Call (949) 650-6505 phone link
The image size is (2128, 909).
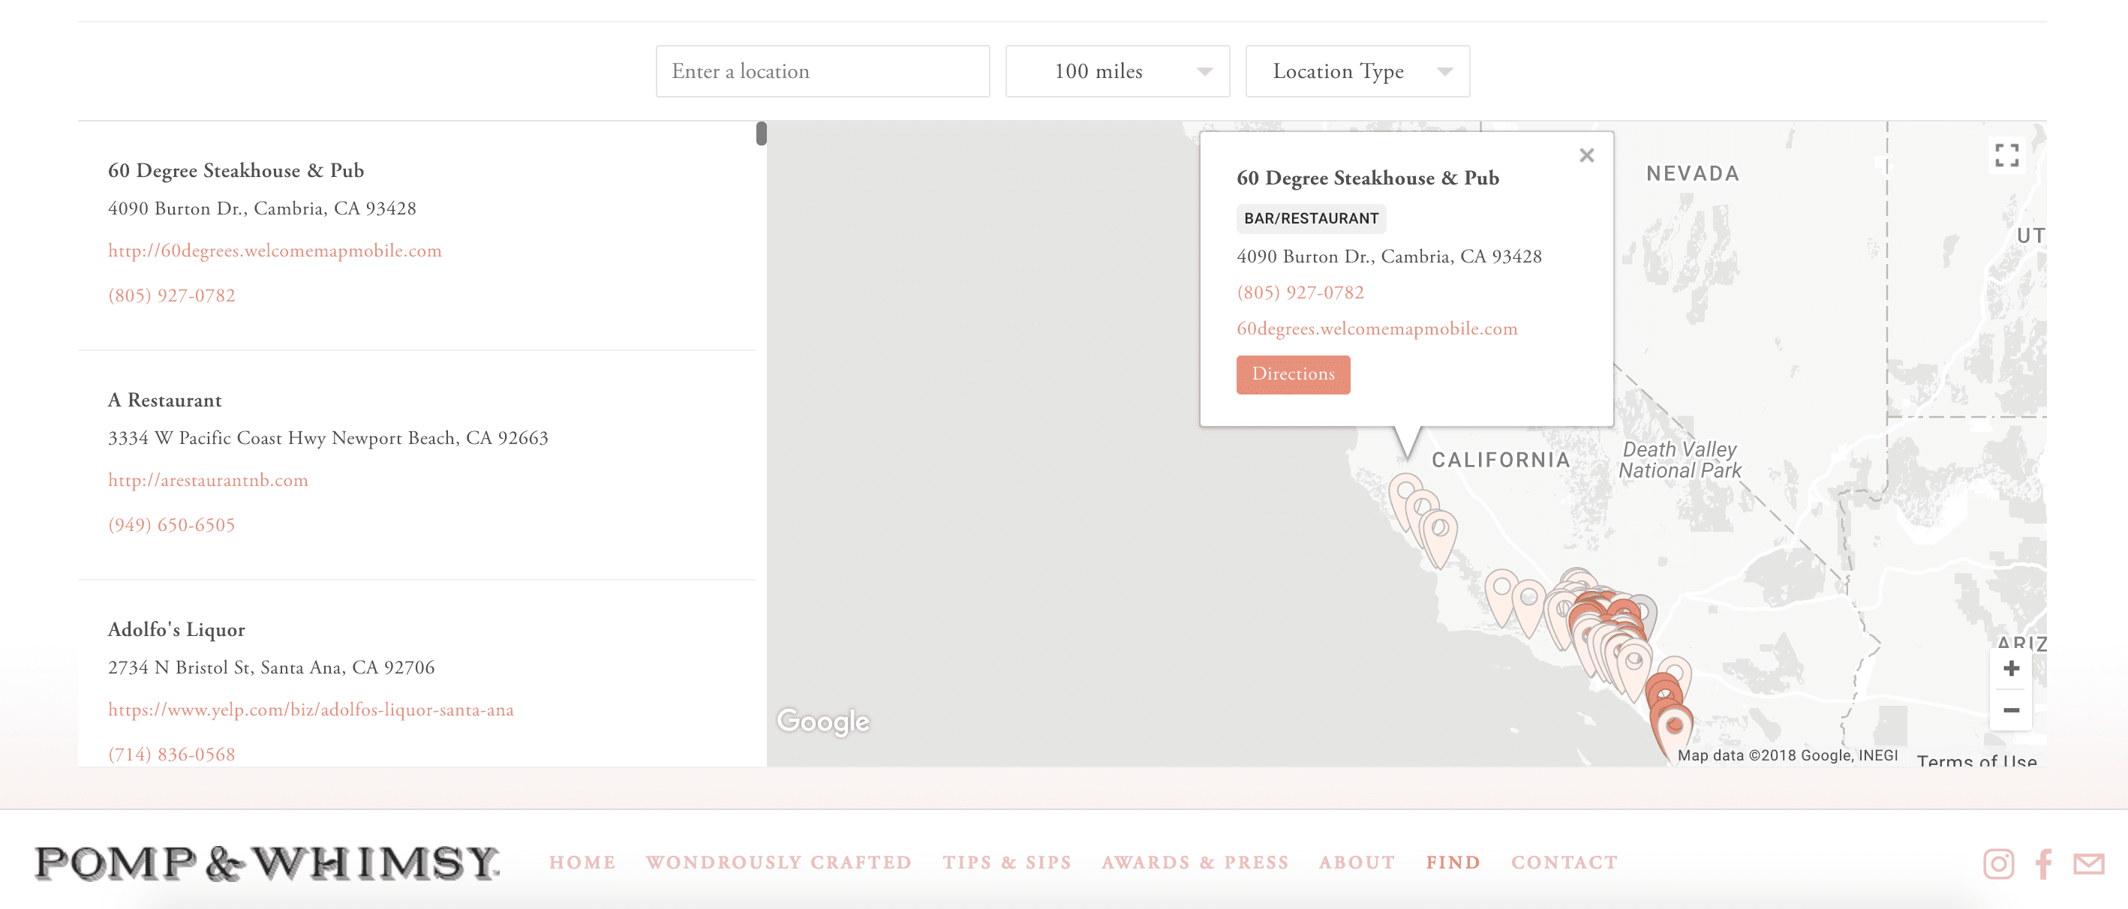172,525
